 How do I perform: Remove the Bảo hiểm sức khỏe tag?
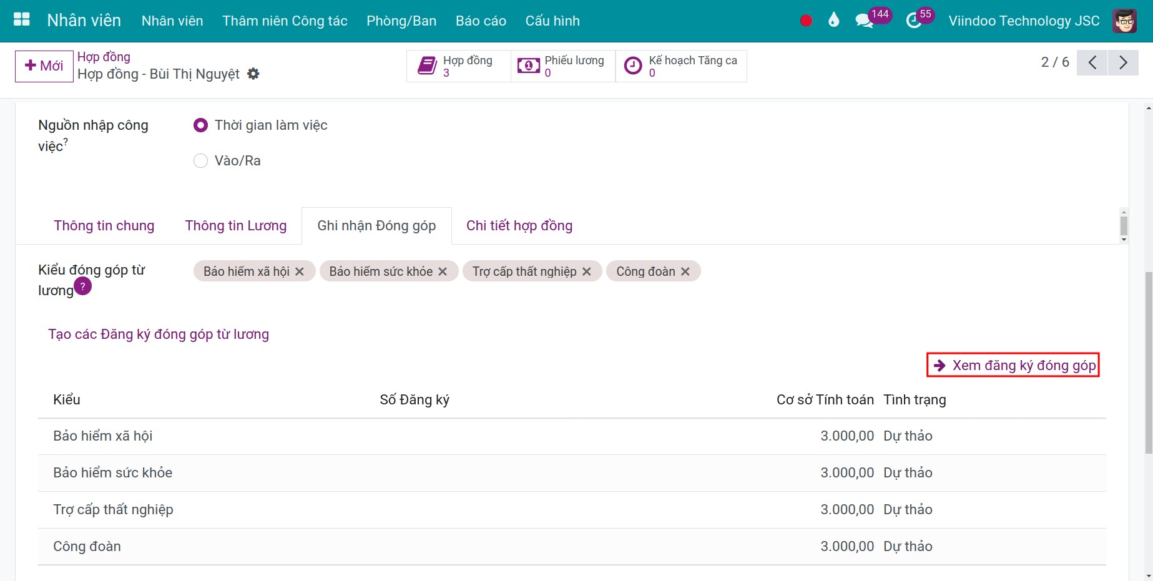click(443, 271)
